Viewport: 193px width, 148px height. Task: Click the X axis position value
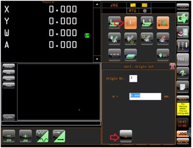point(63,9)
